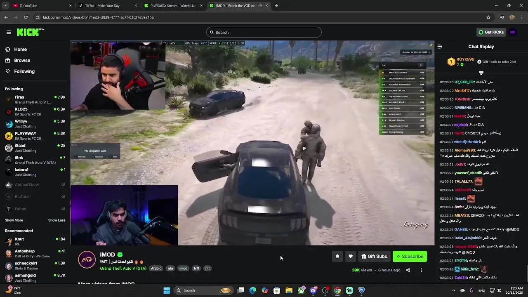Viewport: 528px width, 297px height.
Task: Open KLO25 channel in Following list
Action: pyautogui.click(x=35, y=111)
